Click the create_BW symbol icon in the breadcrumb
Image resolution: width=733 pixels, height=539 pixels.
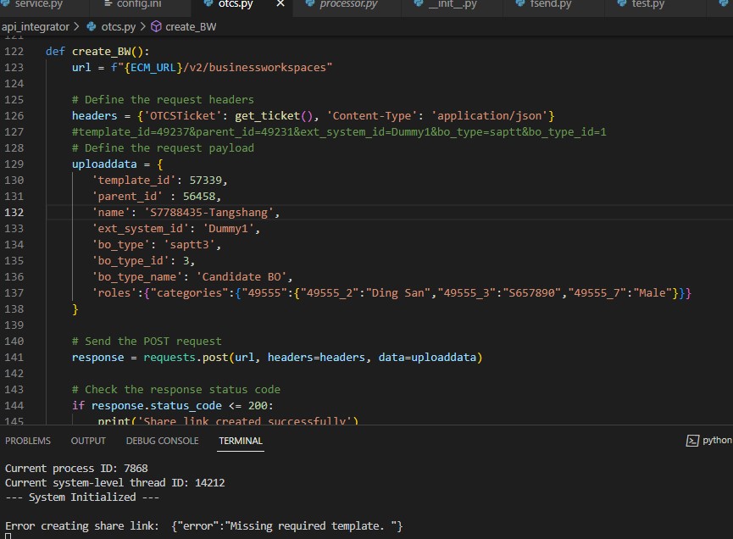tap(155, 26)
